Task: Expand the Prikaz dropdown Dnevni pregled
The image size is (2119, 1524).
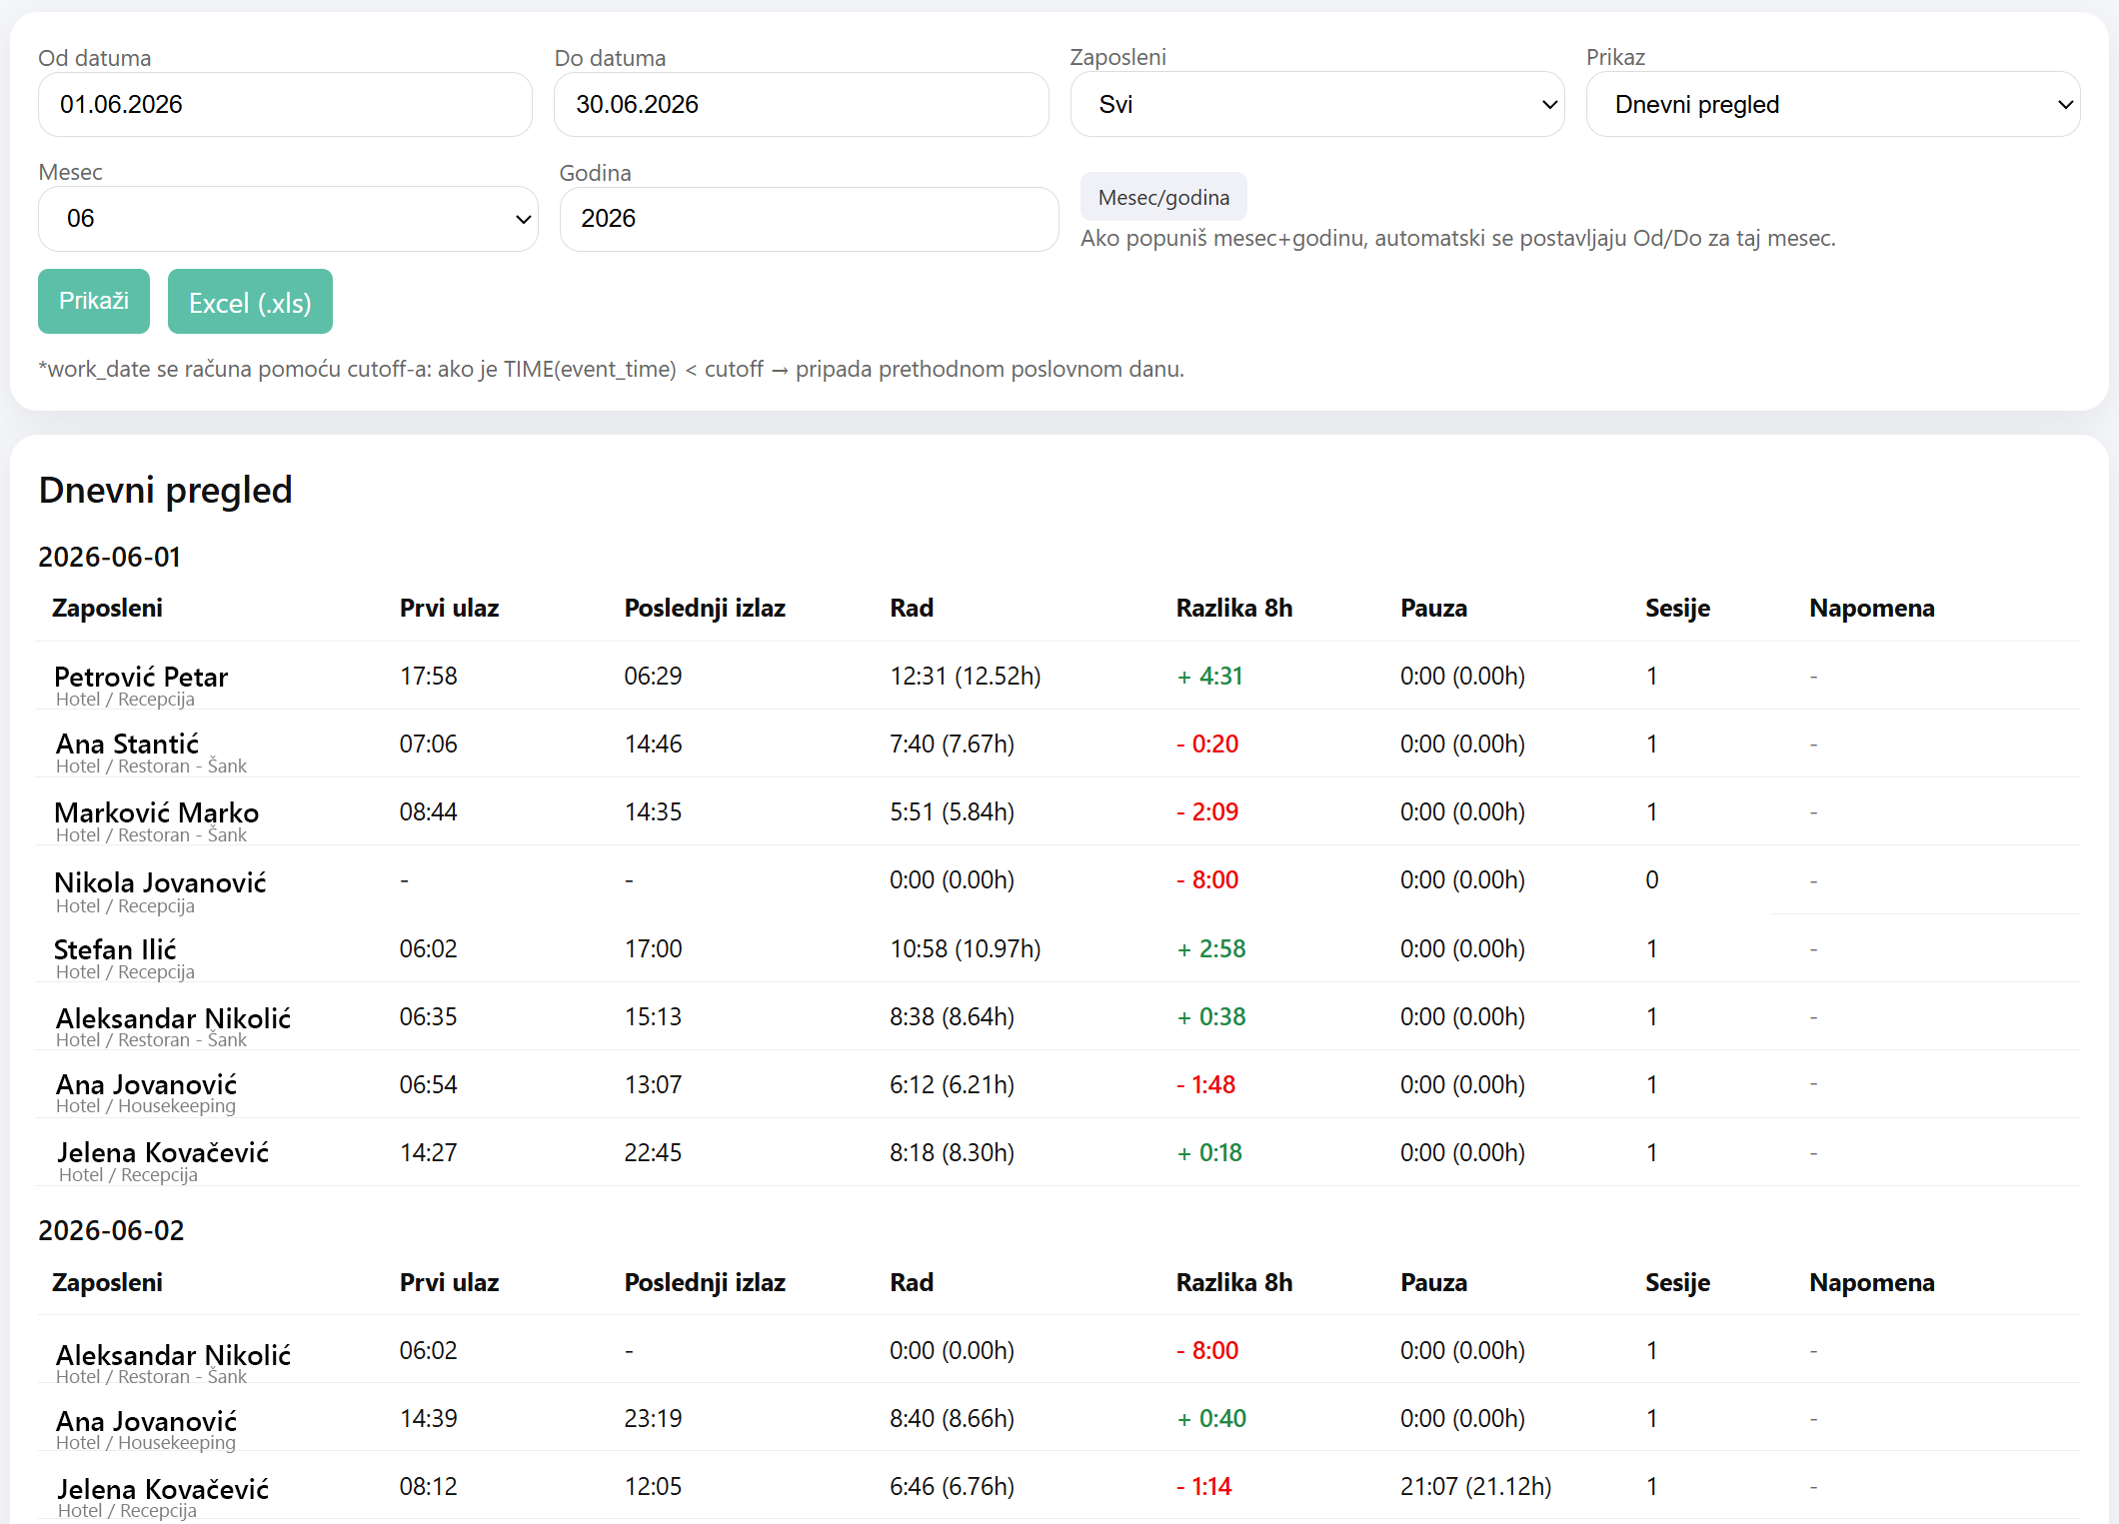Action: [x=1833, y=104]
